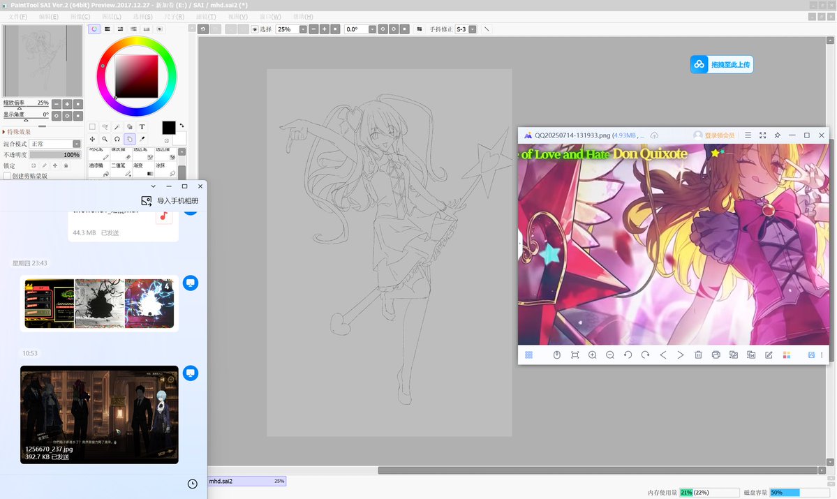Click the hue ring on color wheel

137,40
